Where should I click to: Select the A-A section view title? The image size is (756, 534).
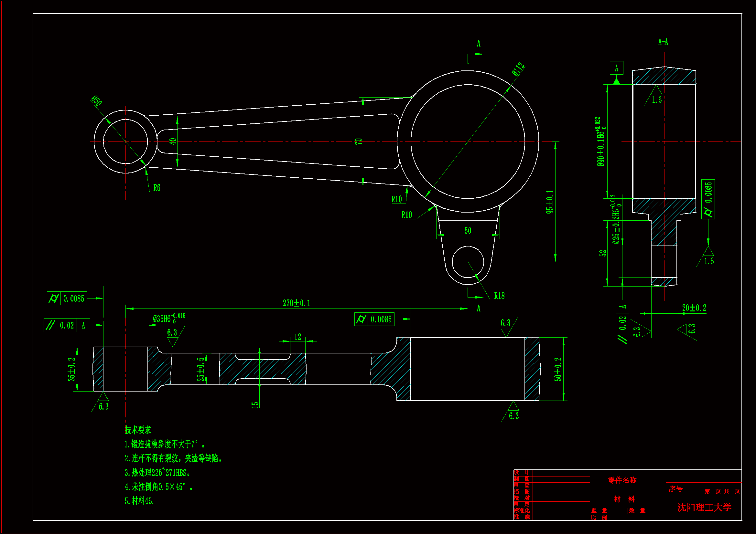pos(663,42)
